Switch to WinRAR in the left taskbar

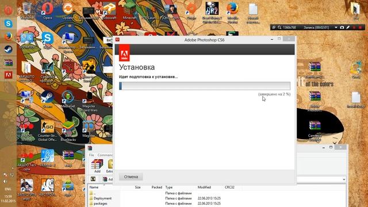pos(8,63)
